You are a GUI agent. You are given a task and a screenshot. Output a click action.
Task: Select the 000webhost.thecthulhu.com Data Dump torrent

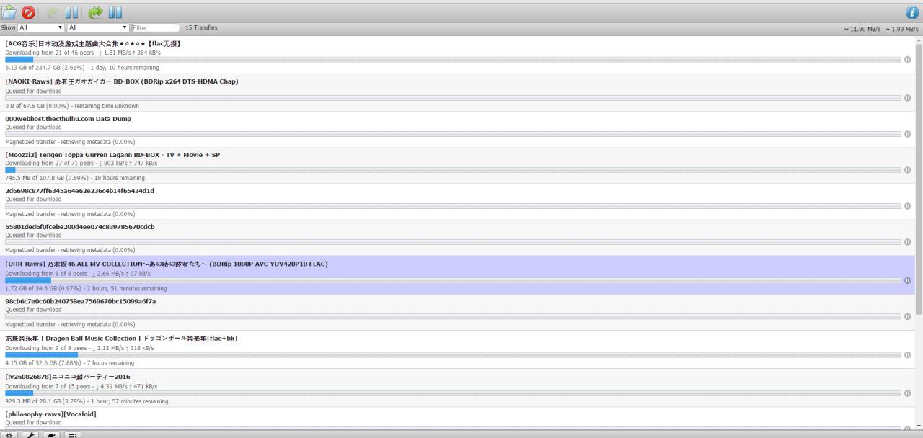pos(457,130)
